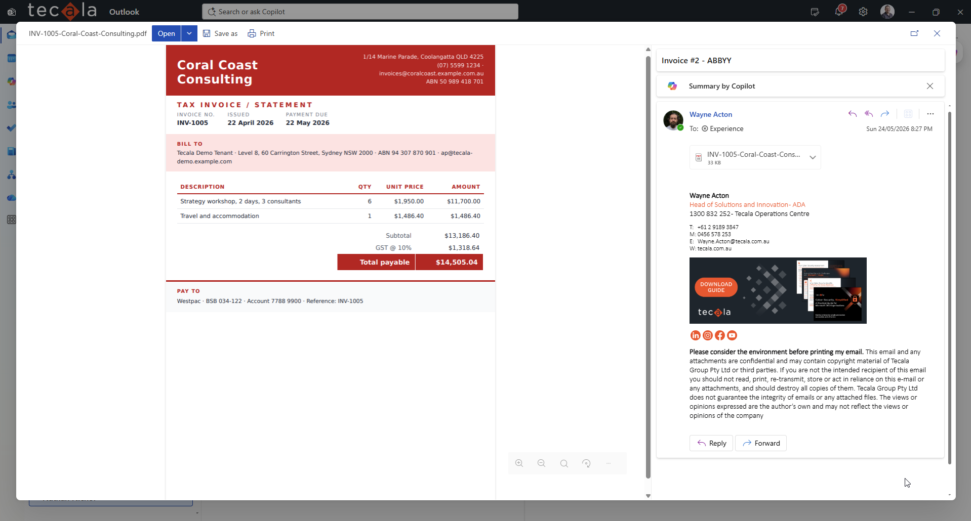971x521 pixels.
Task: Click Wayne.Acton@tecala.com.au email address
Action: coord(733,241)
